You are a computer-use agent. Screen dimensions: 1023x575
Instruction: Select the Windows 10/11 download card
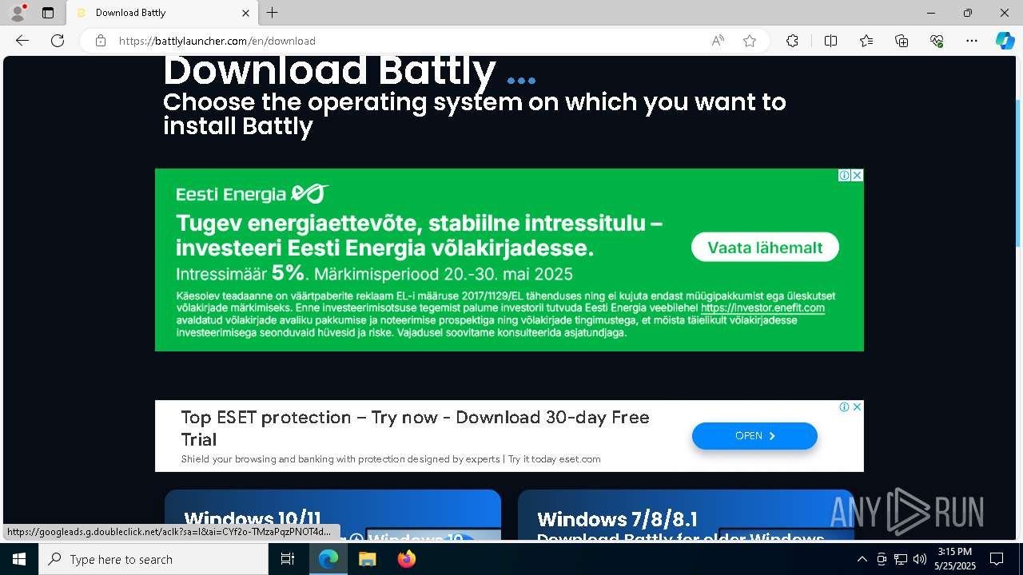point(332,515)
